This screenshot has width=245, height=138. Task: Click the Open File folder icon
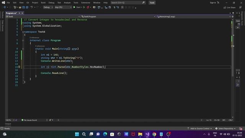[20, 7]
